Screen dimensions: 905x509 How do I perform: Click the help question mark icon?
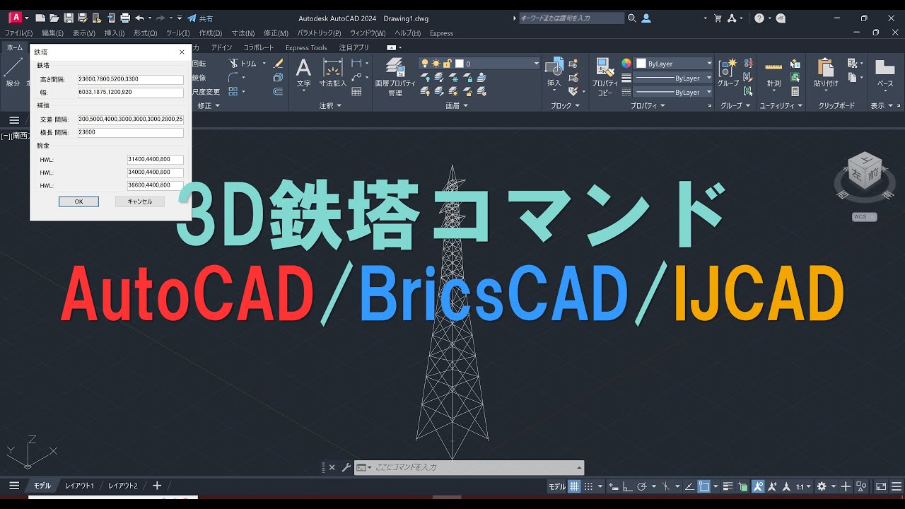click(759, 18)
